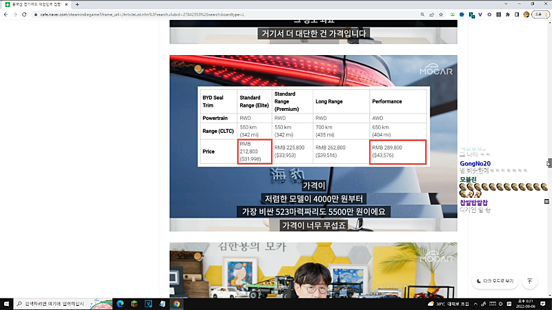Open the Chrome profile avatar
The width and height of the screenshot is (552, 310).
tap(526, 14)
